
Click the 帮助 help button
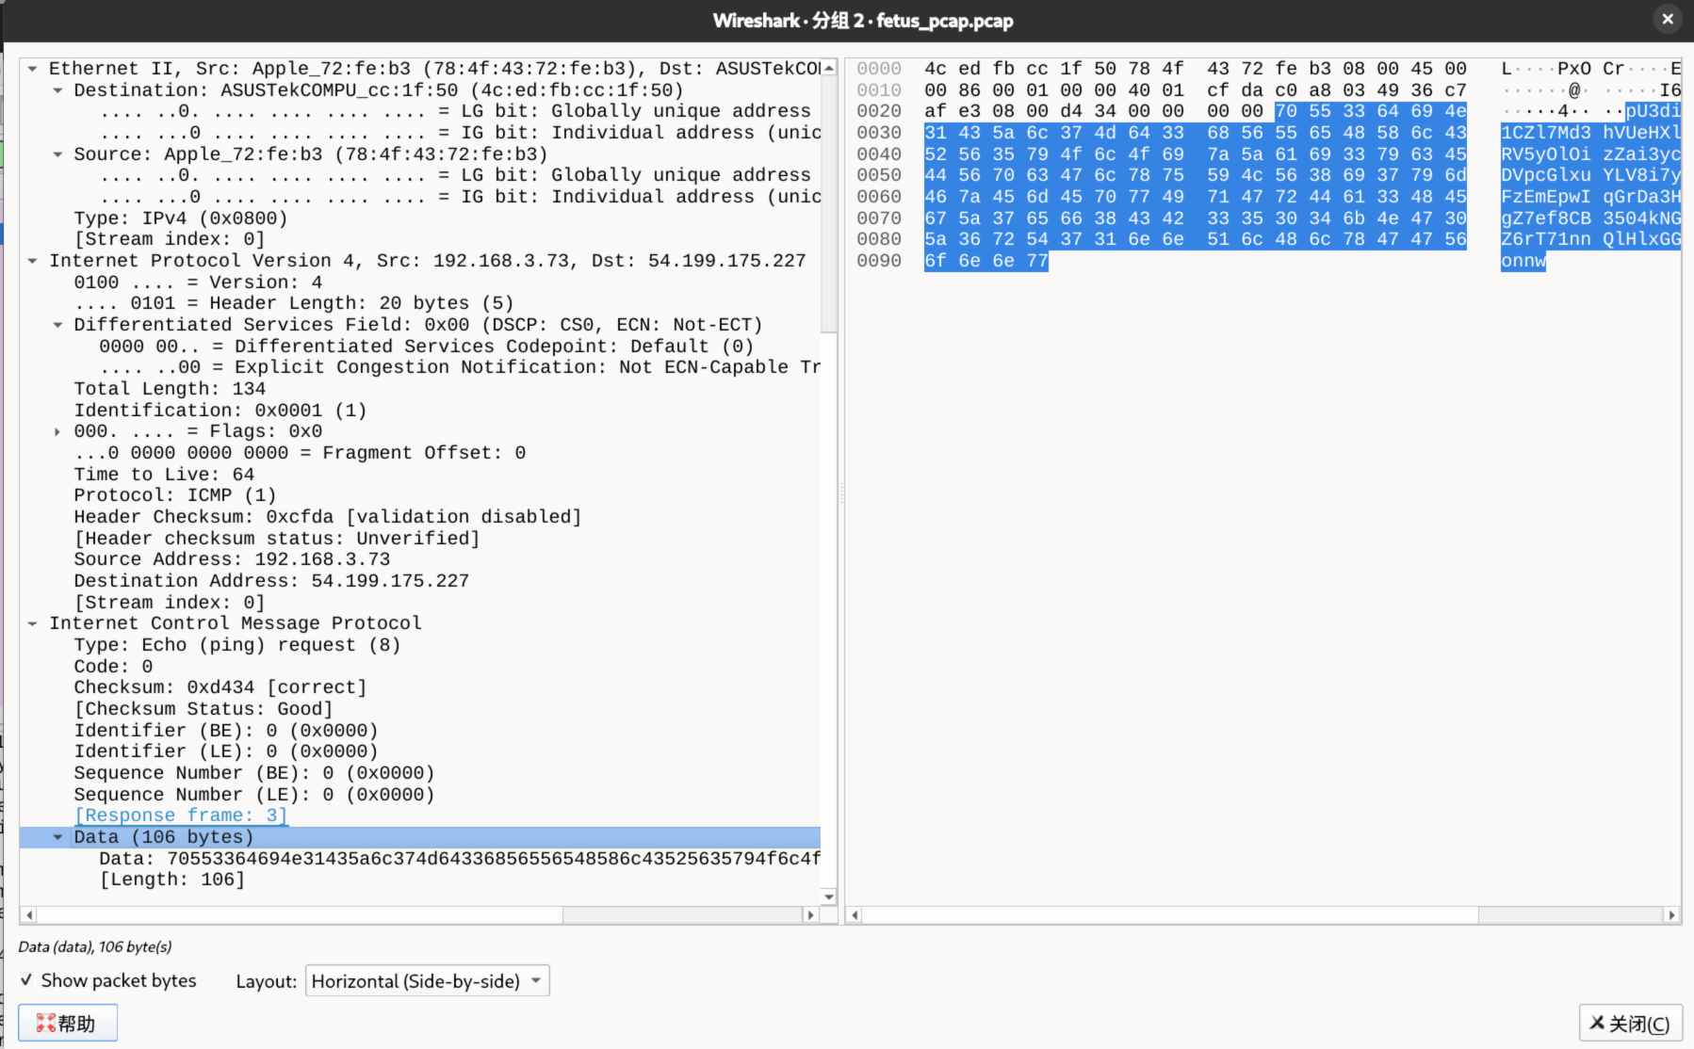click(67, 1023)
